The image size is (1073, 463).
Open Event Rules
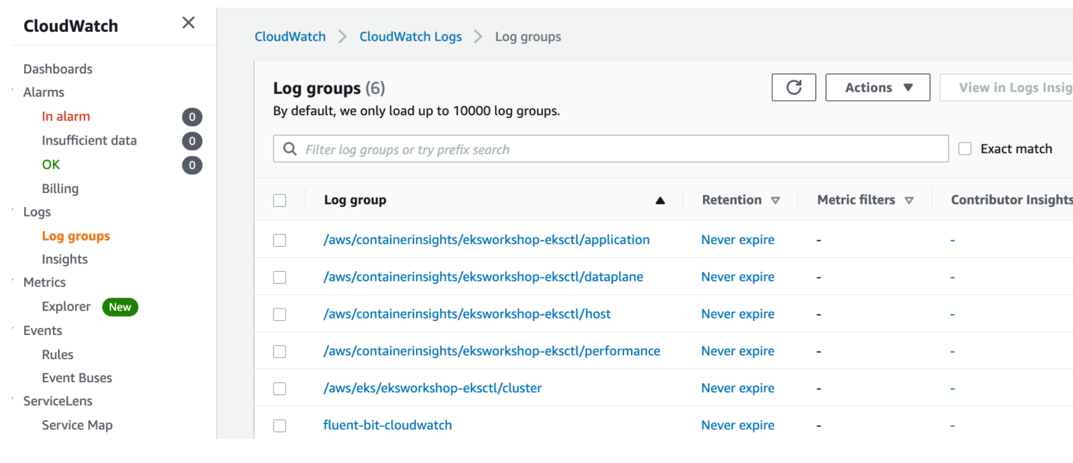click(x=57, y=355)
